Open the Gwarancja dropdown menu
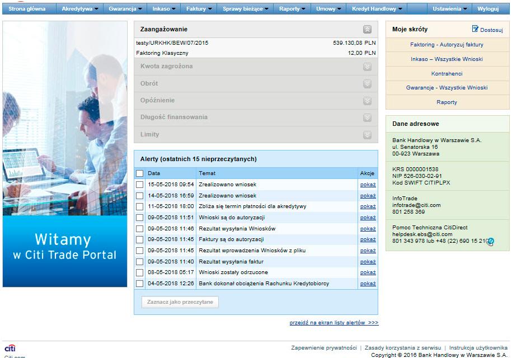This screenshot has width=512, height=358. coord(125,9)
